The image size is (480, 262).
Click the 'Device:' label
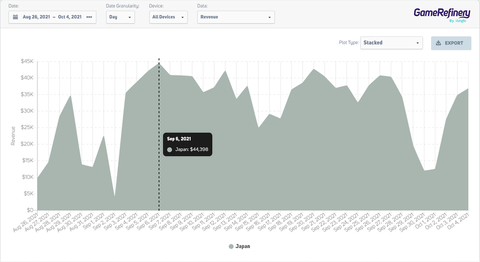point(156,6)
